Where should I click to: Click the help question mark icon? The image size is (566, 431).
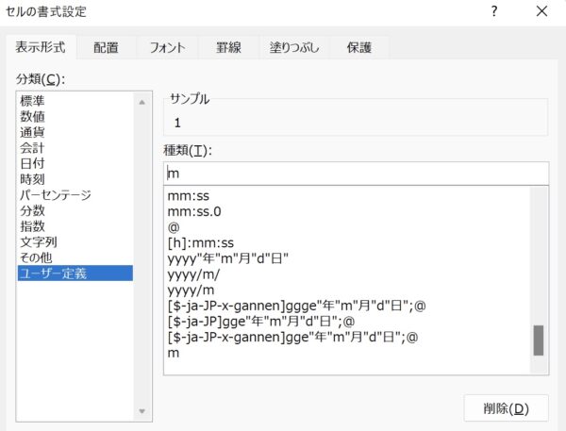point(494,11)
